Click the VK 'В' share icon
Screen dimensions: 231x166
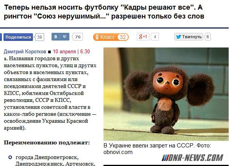point(56,37)
